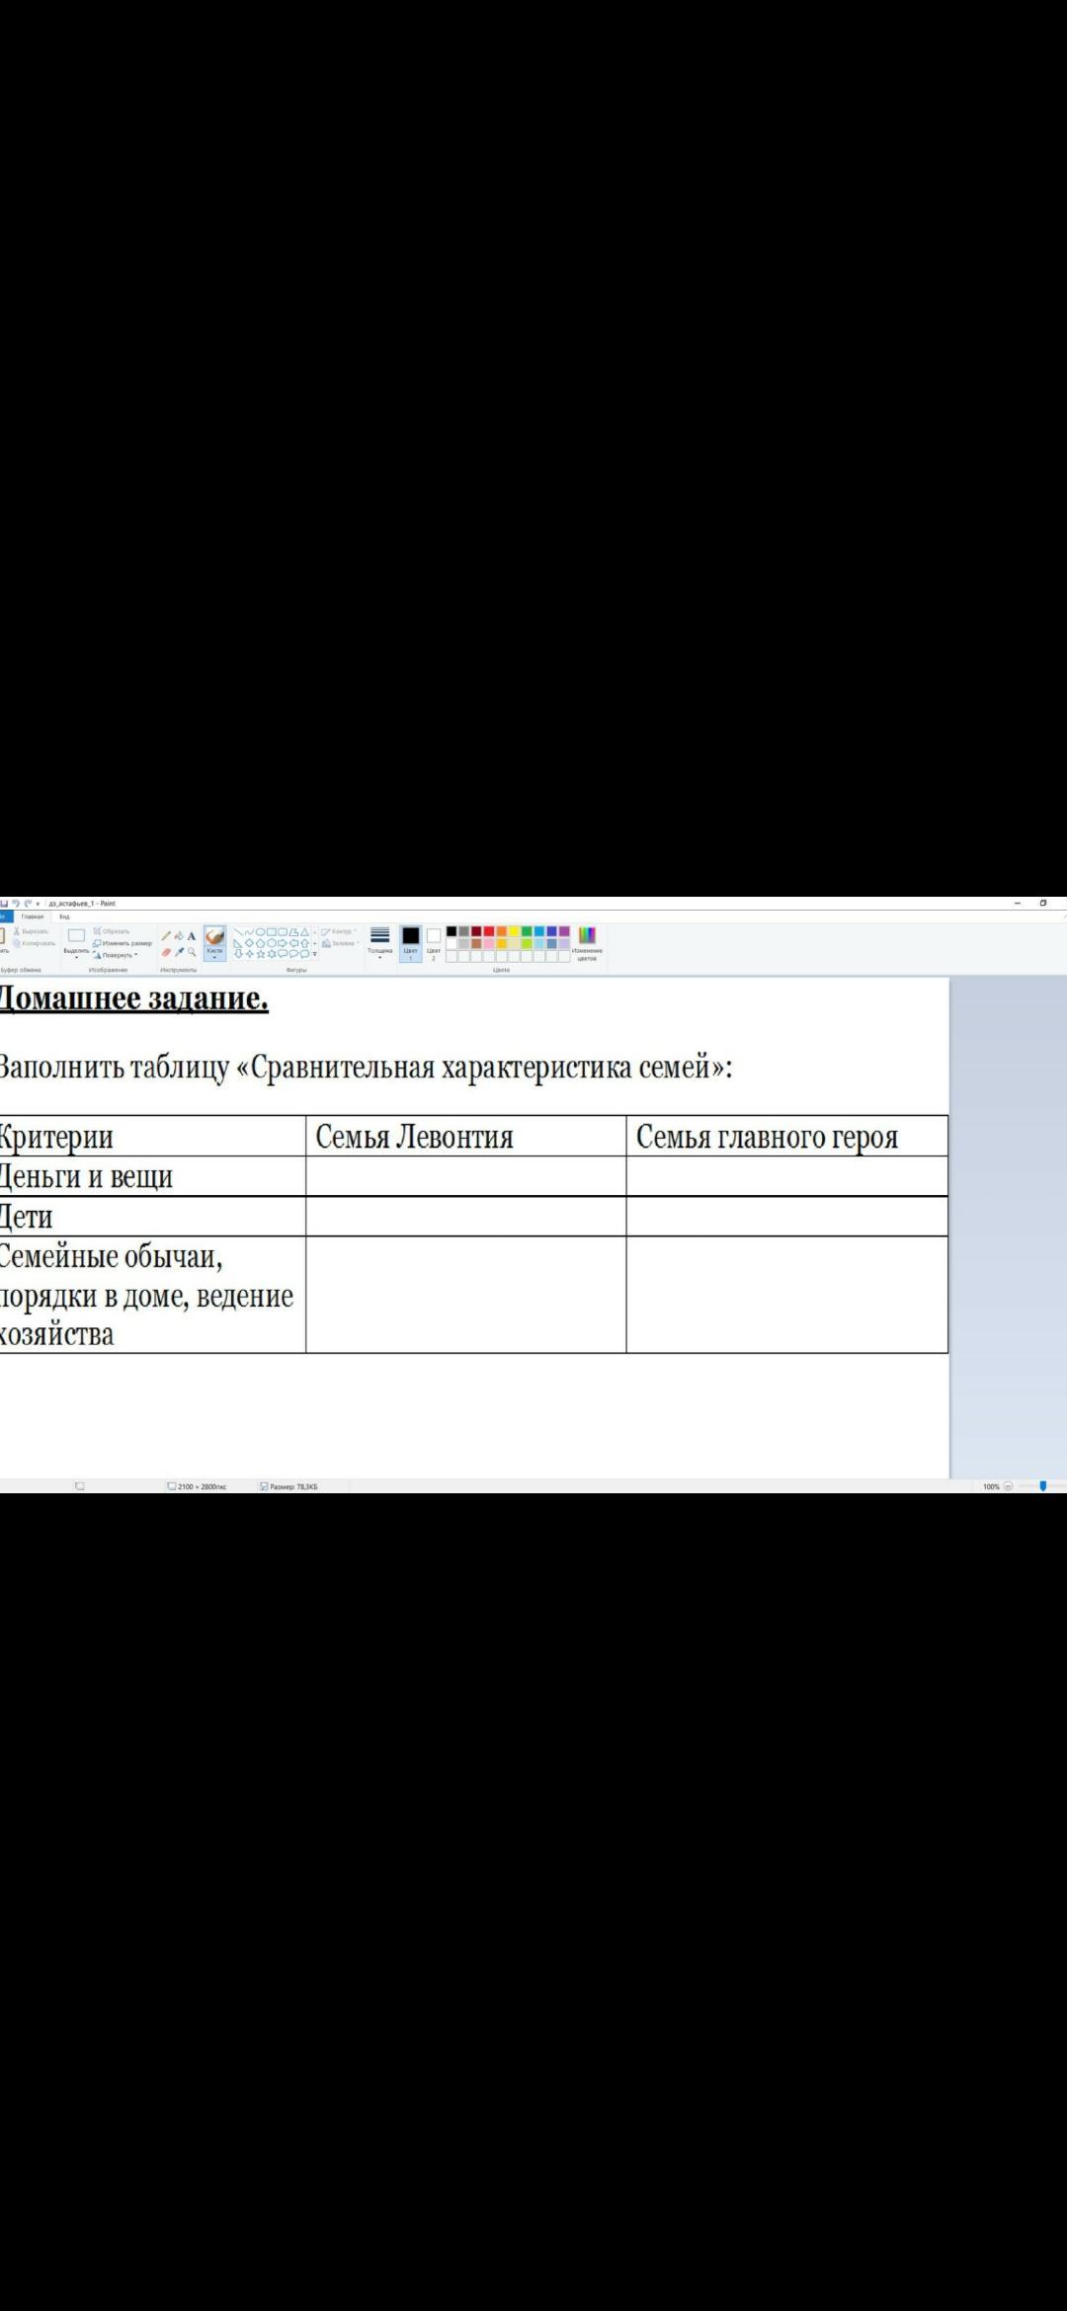Switch to the View (Вид) ribbon tab

pyautogui.click(x=64, y=916)
